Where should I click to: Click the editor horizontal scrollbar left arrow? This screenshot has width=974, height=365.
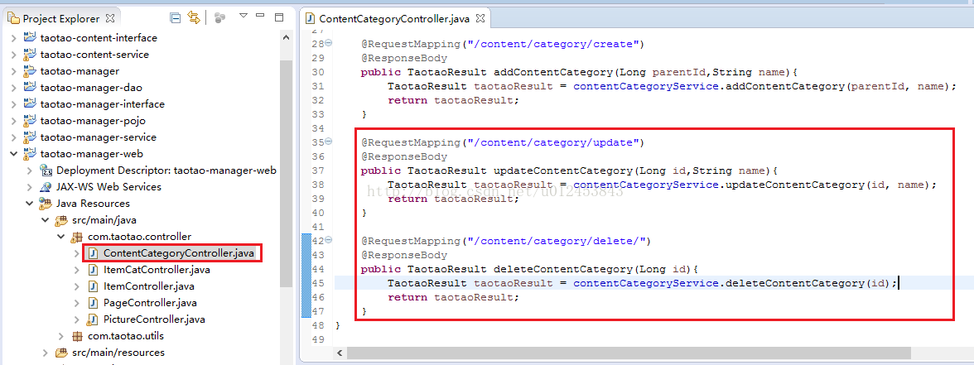(x=340, y=353)
